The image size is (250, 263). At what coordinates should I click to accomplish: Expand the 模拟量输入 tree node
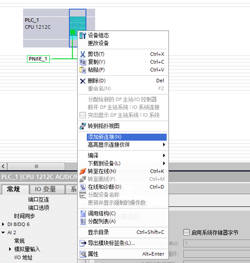coord(10,249)
